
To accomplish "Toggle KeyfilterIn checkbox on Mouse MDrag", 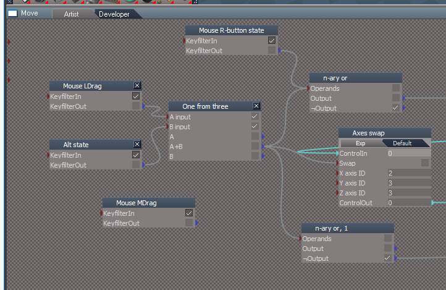I will [189, 213].
